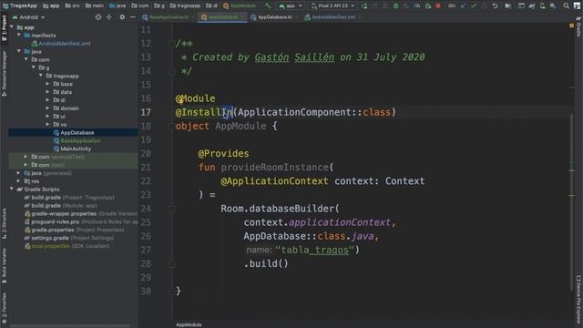
Task: Click the red Stop button icon
Action: 438,6
